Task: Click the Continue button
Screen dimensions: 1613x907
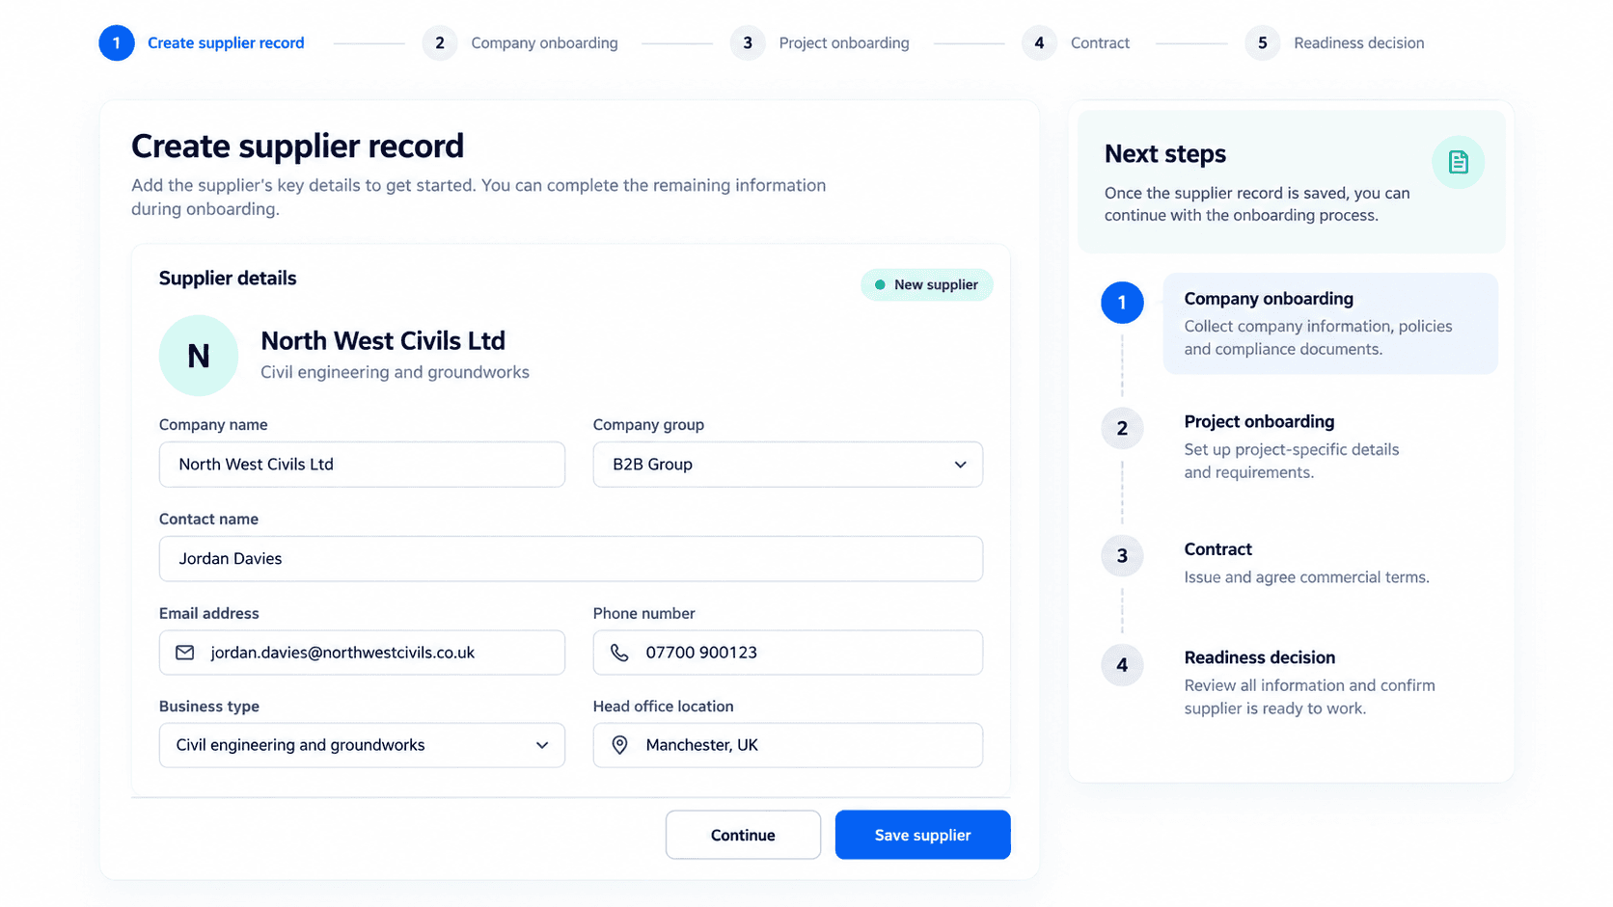Action: tap(743, 835)
